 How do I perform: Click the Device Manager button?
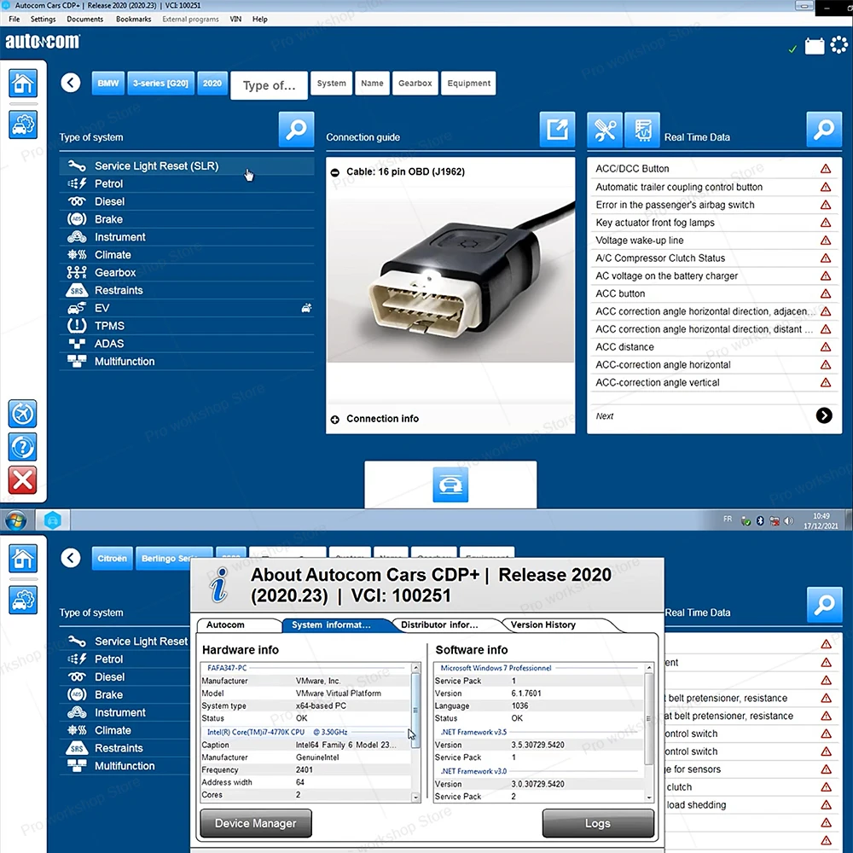pyautogui.click(x=256, y=823)
